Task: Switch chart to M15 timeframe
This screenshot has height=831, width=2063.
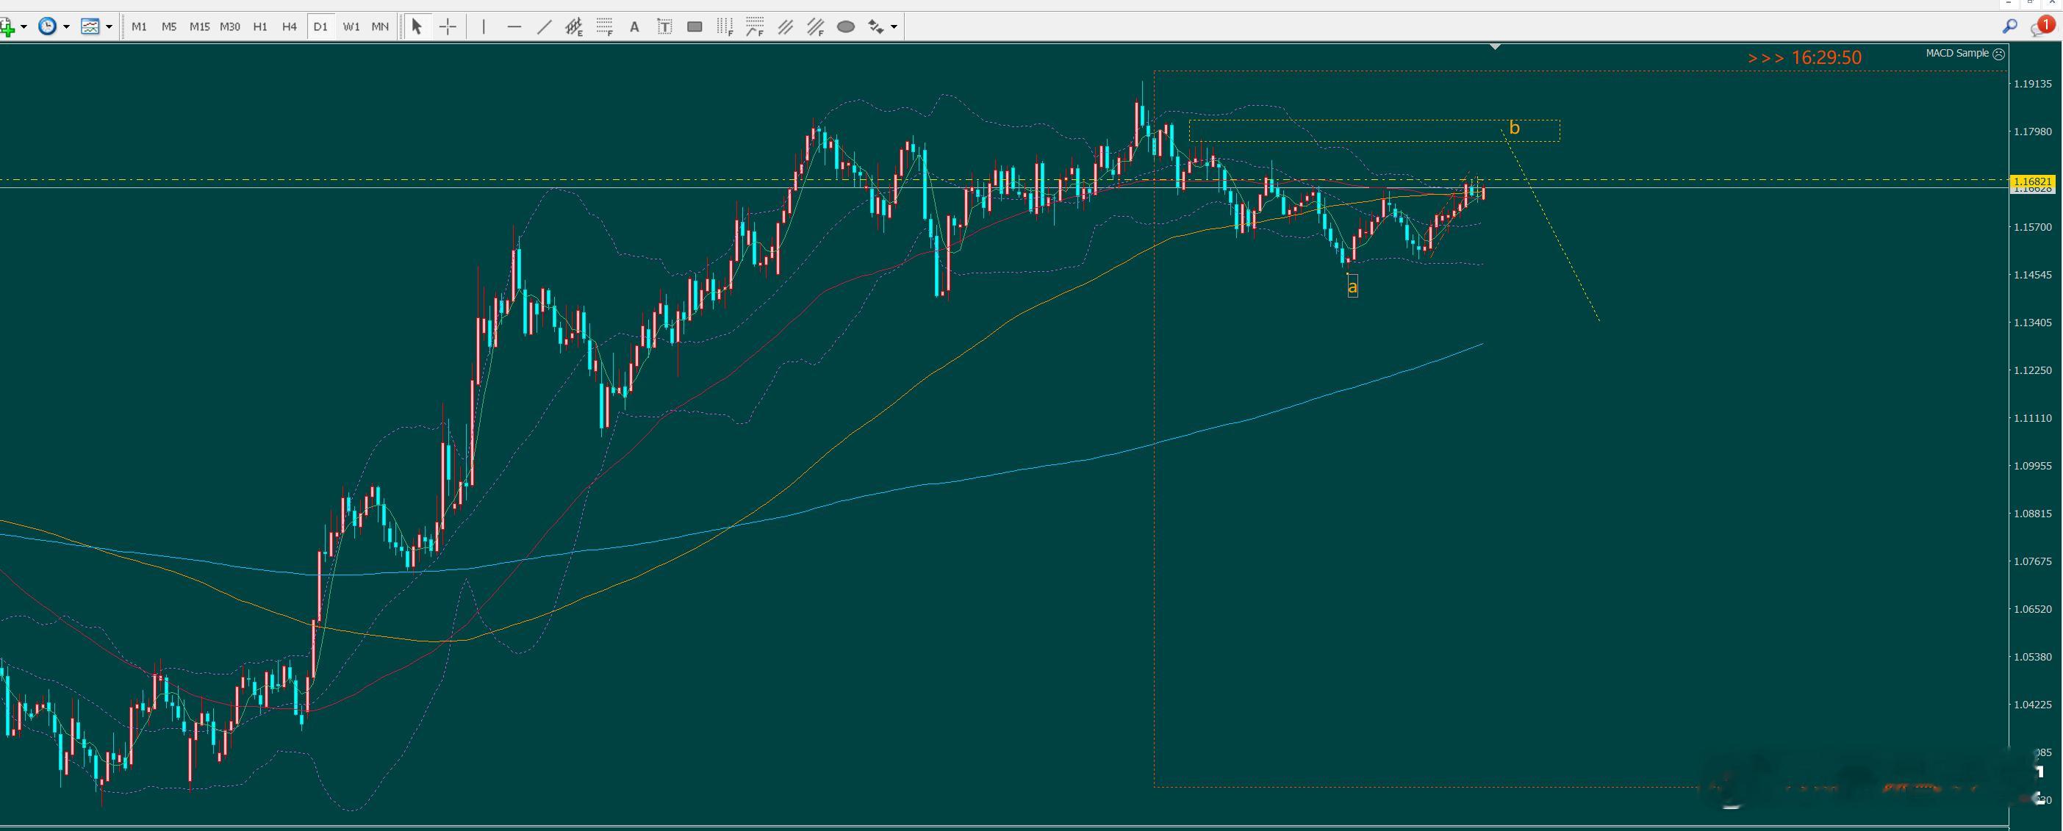Action: click(x=199, y=26)
